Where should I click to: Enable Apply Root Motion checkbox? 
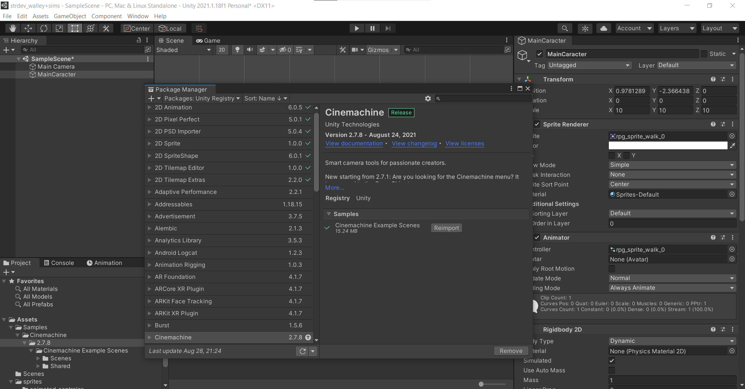[x=612, y=269]
